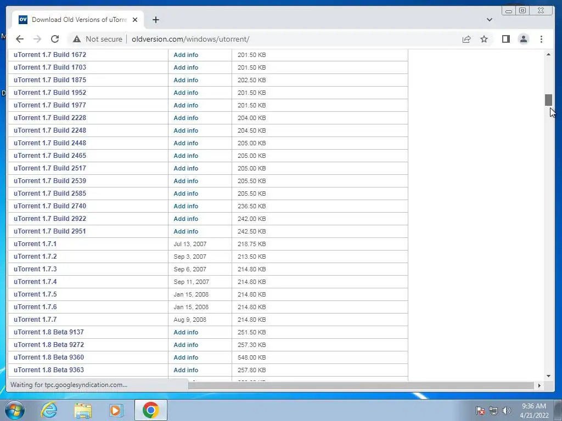Click the scrollbar down arrow
Viewport: 562px width, 421px height.
(548, 376)
